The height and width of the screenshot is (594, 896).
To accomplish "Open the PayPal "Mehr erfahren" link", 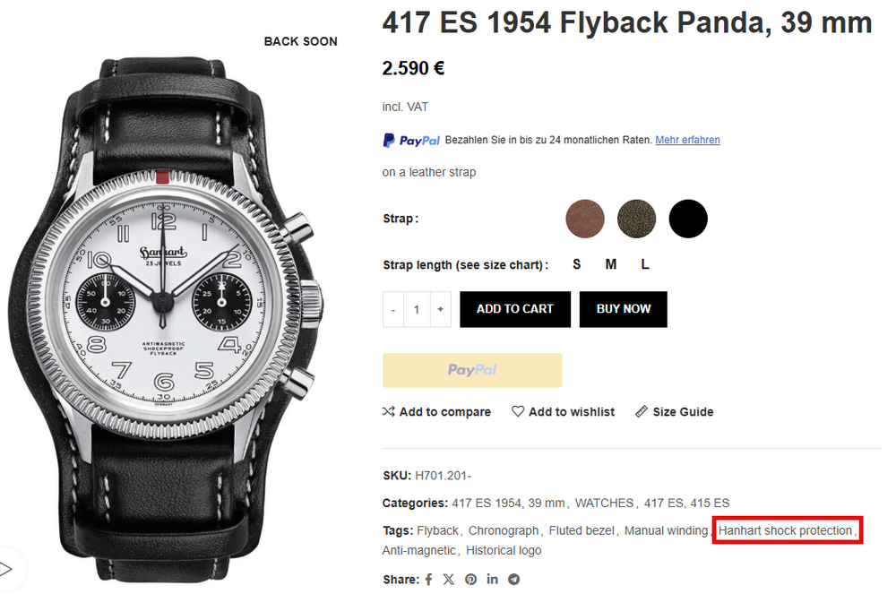I will 687,140.
